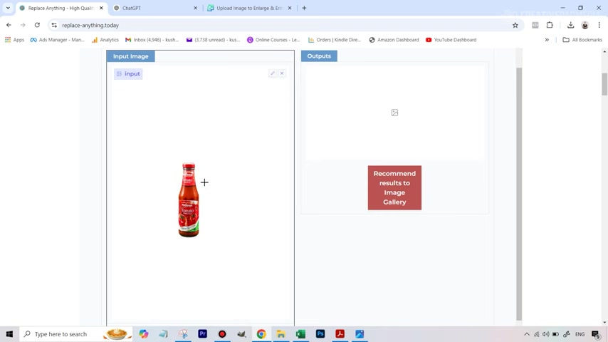Open the Chrome profile avatar

[585, 25]
